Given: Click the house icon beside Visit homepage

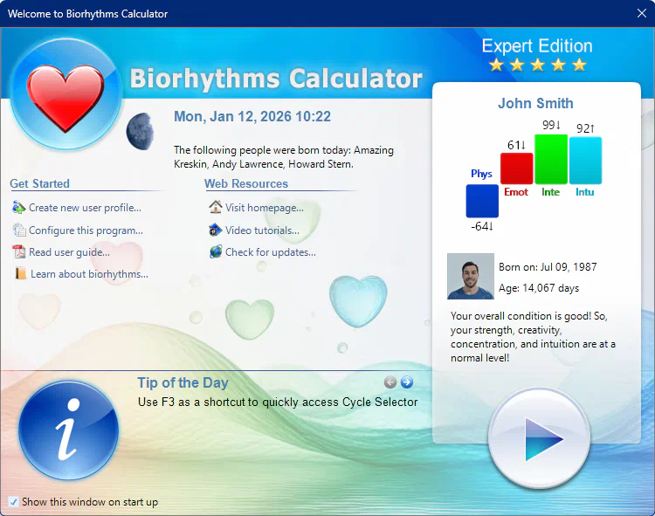Looking at the screenshot, I should tap(216, 208).
